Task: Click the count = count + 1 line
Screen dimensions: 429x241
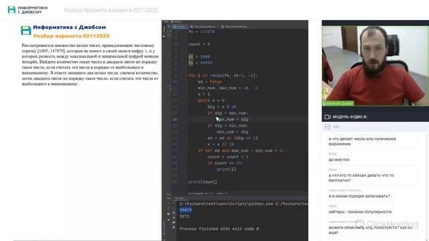Action: coord(228,157)
